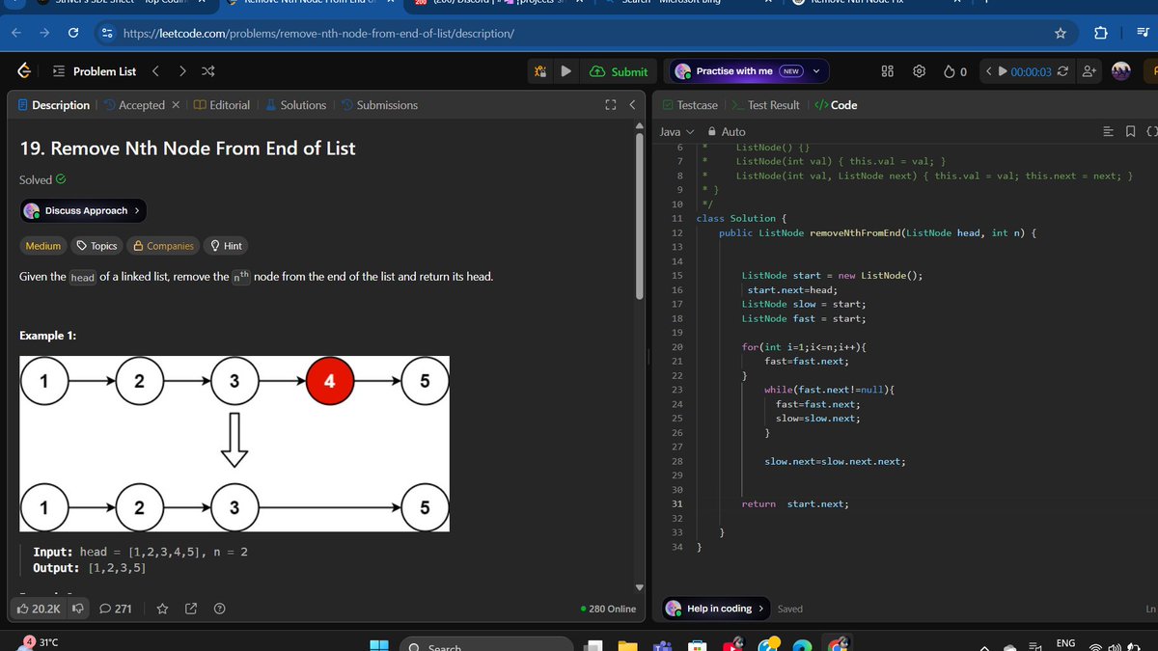This screenshot has width=1158, height=651.
Task: Bookmark the page with browser star
Action: 1061,34
